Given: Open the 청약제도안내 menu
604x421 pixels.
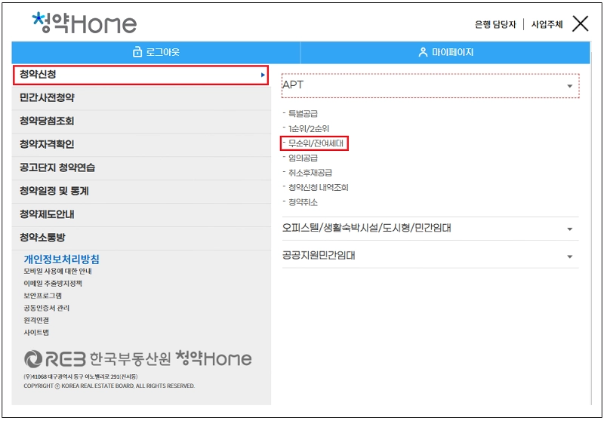Looking at the screenshot, I should coord(141,214).
